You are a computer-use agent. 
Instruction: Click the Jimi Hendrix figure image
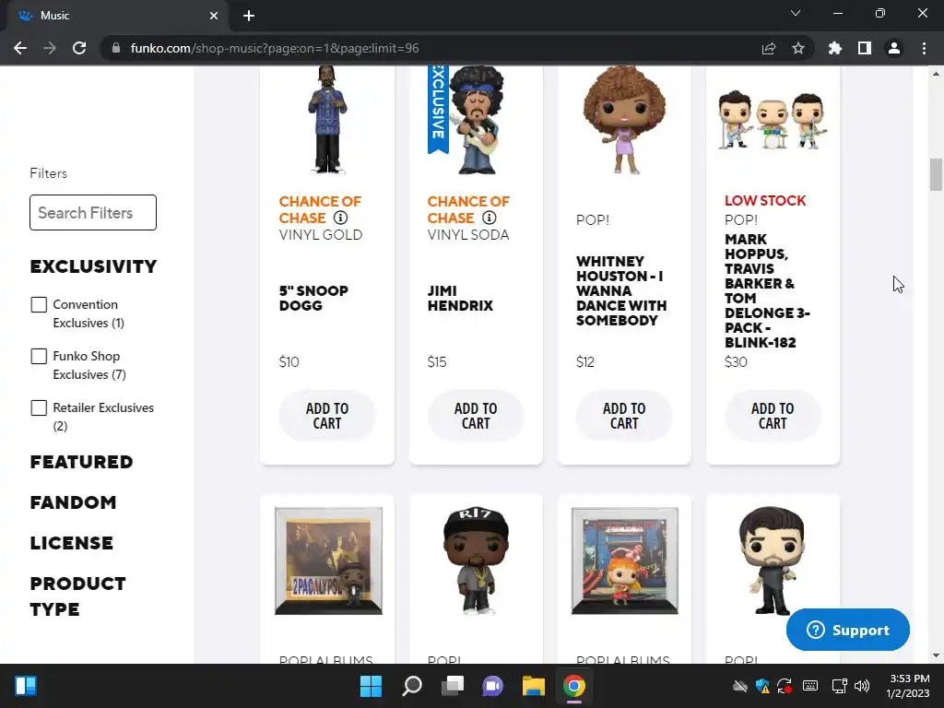click(477, 121)
